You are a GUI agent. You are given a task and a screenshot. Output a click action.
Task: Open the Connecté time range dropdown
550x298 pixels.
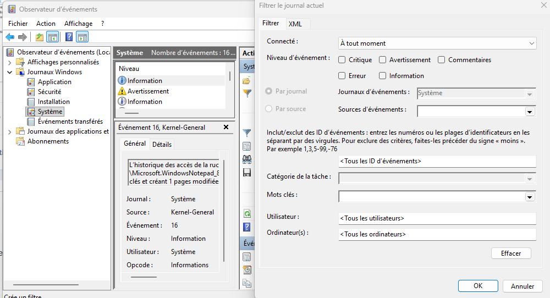point(437,43)
